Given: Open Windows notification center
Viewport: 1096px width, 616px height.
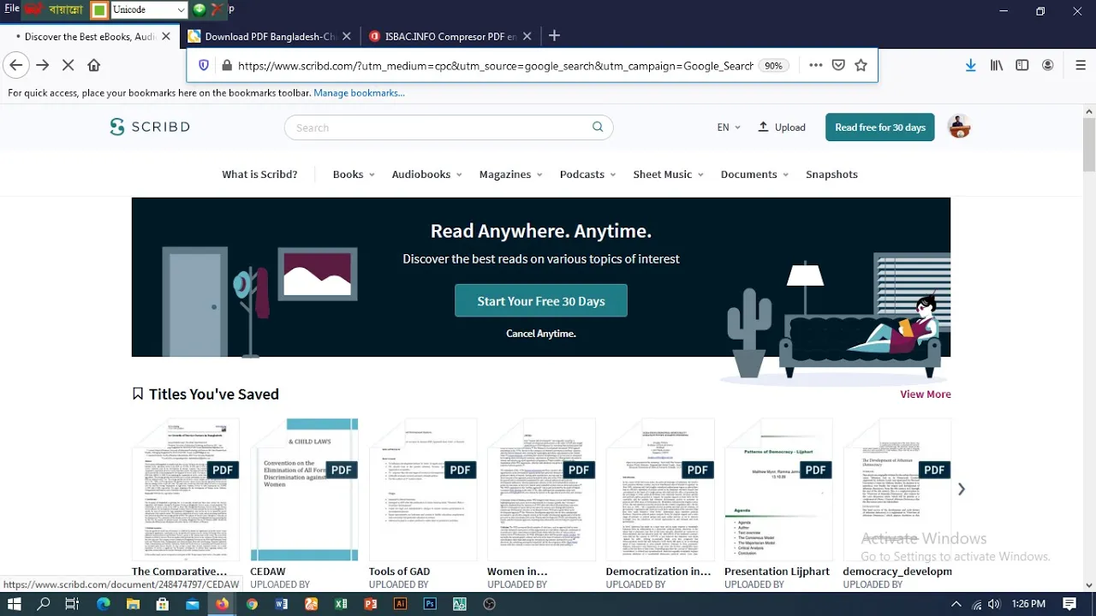Looking at the screenshot, I should tap(1069, 604).
